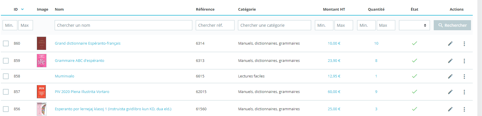Tick the checkbox for Muminvalo row
Image resolution: width=482 pixels, height=116 pixels.
click(6, 76)
